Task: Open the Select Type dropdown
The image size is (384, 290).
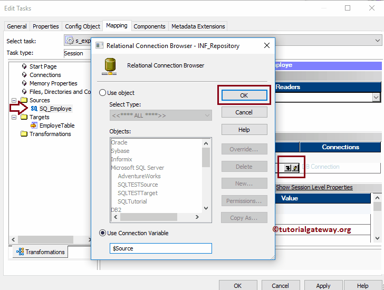Action: click(x=161, y=115)
